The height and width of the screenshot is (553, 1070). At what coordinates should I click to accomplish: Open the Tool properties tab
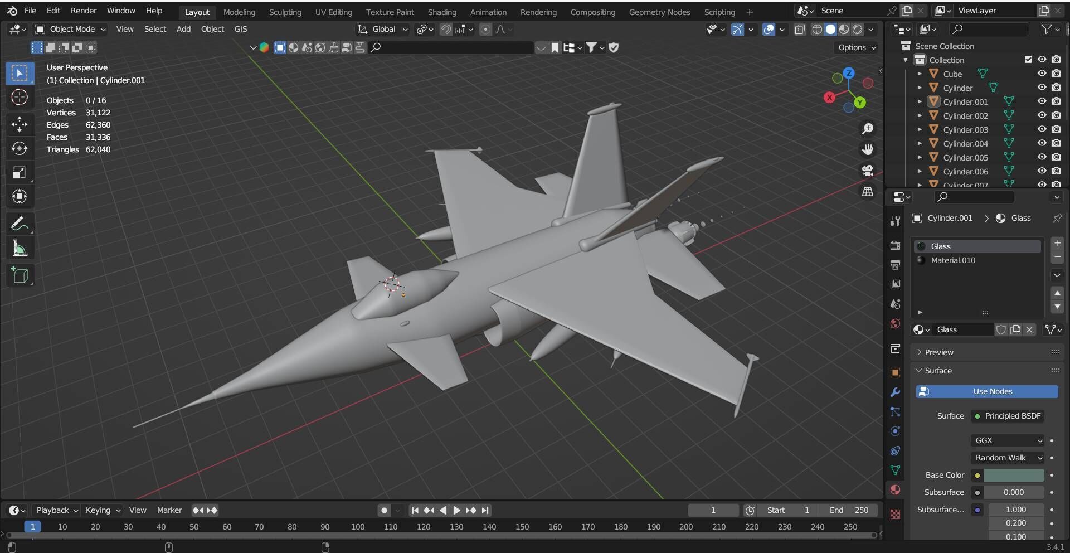pyautogui.click(x=895, y=221)
